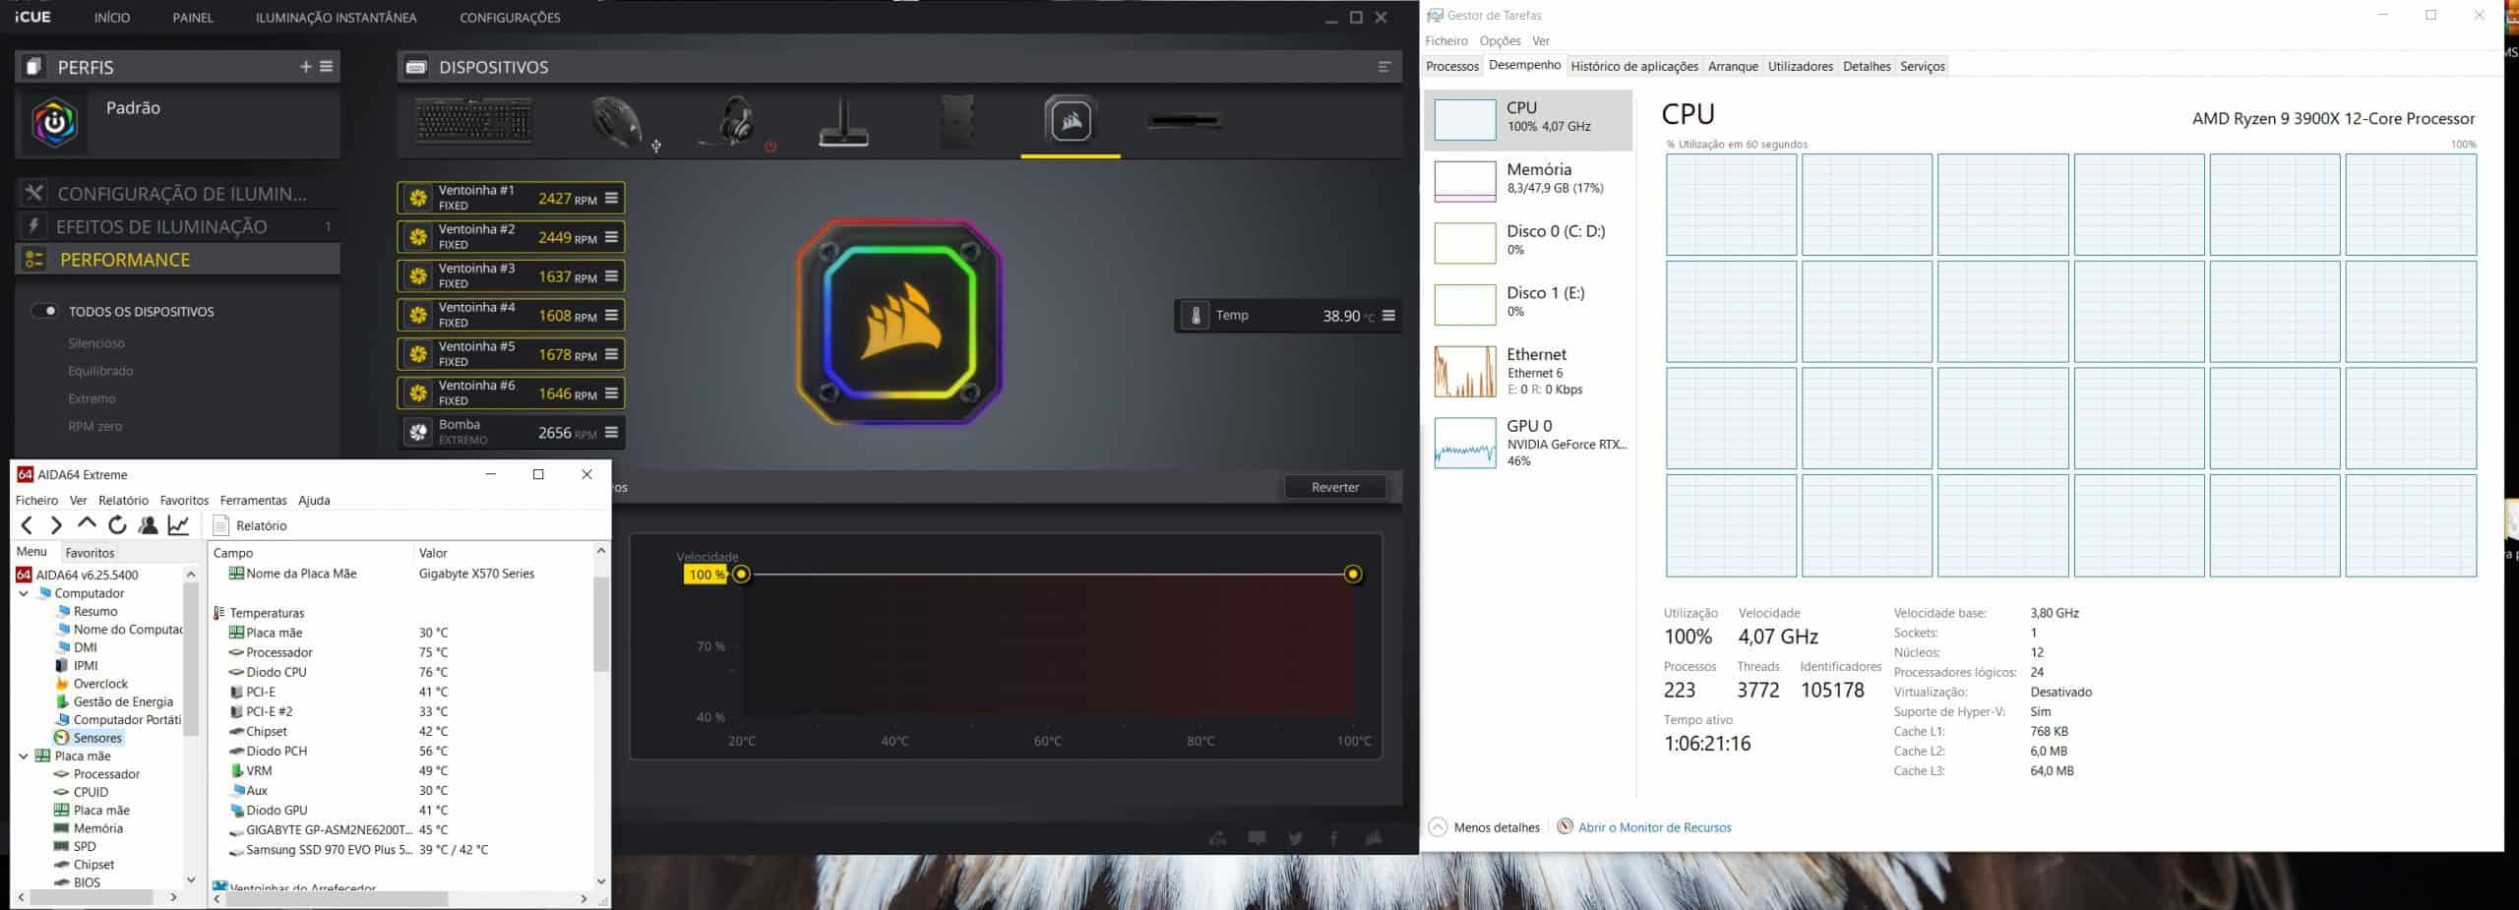This screenshot has height=910, width=2519.
Task: Open the iCUE chat feedback icon
Action: [x=1257, y=838]
